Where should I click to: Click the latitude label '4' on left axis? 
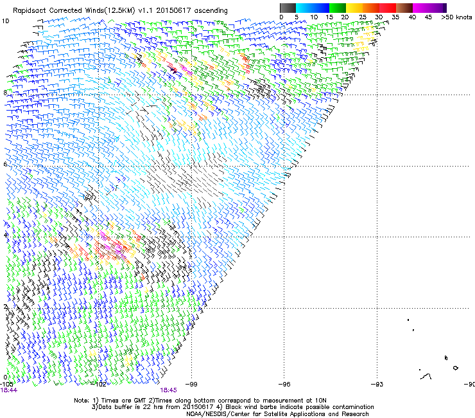(x=5, y=235)
